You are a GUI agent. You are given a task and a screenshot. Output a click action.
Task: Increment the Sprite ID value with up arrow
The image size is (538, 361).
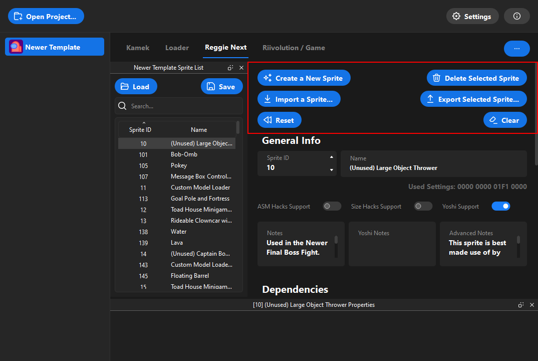tap(332, 157)
